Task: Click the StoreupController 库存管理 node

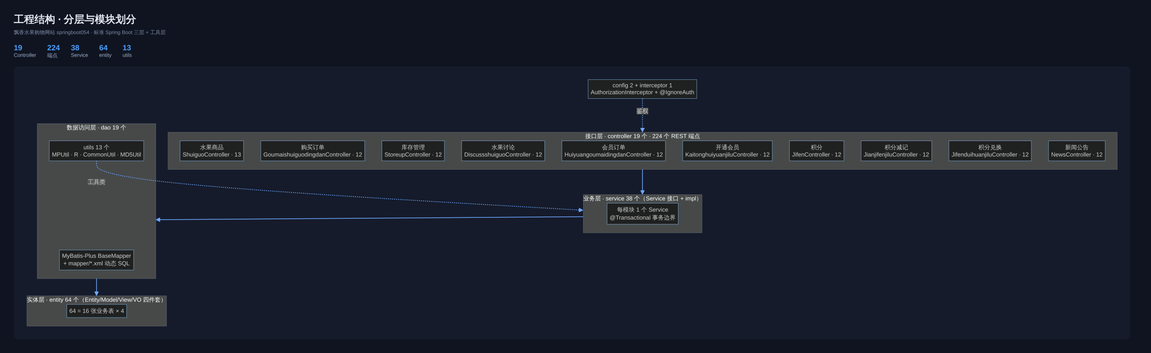Action: coord(413,151)
